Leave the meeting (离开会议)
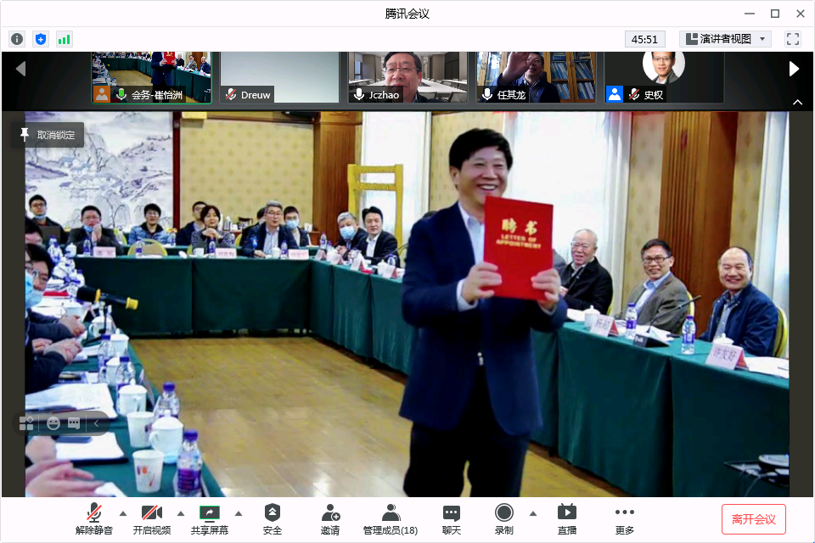 [x=753, y=519]
